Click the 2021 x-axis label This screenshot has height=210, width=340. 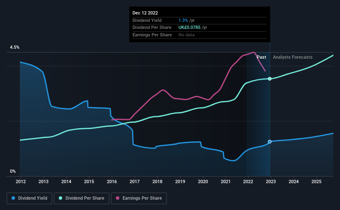pos(226,181)
